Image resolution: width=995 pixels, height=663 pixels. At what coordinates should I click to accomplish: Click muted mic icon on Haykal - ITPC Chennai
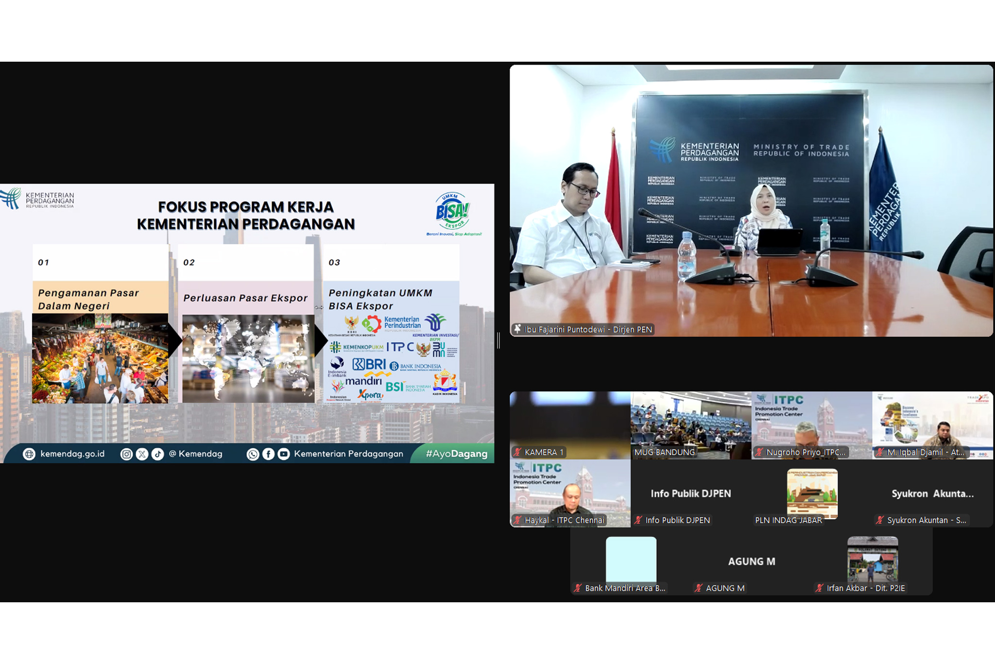[x=518, y=520]
